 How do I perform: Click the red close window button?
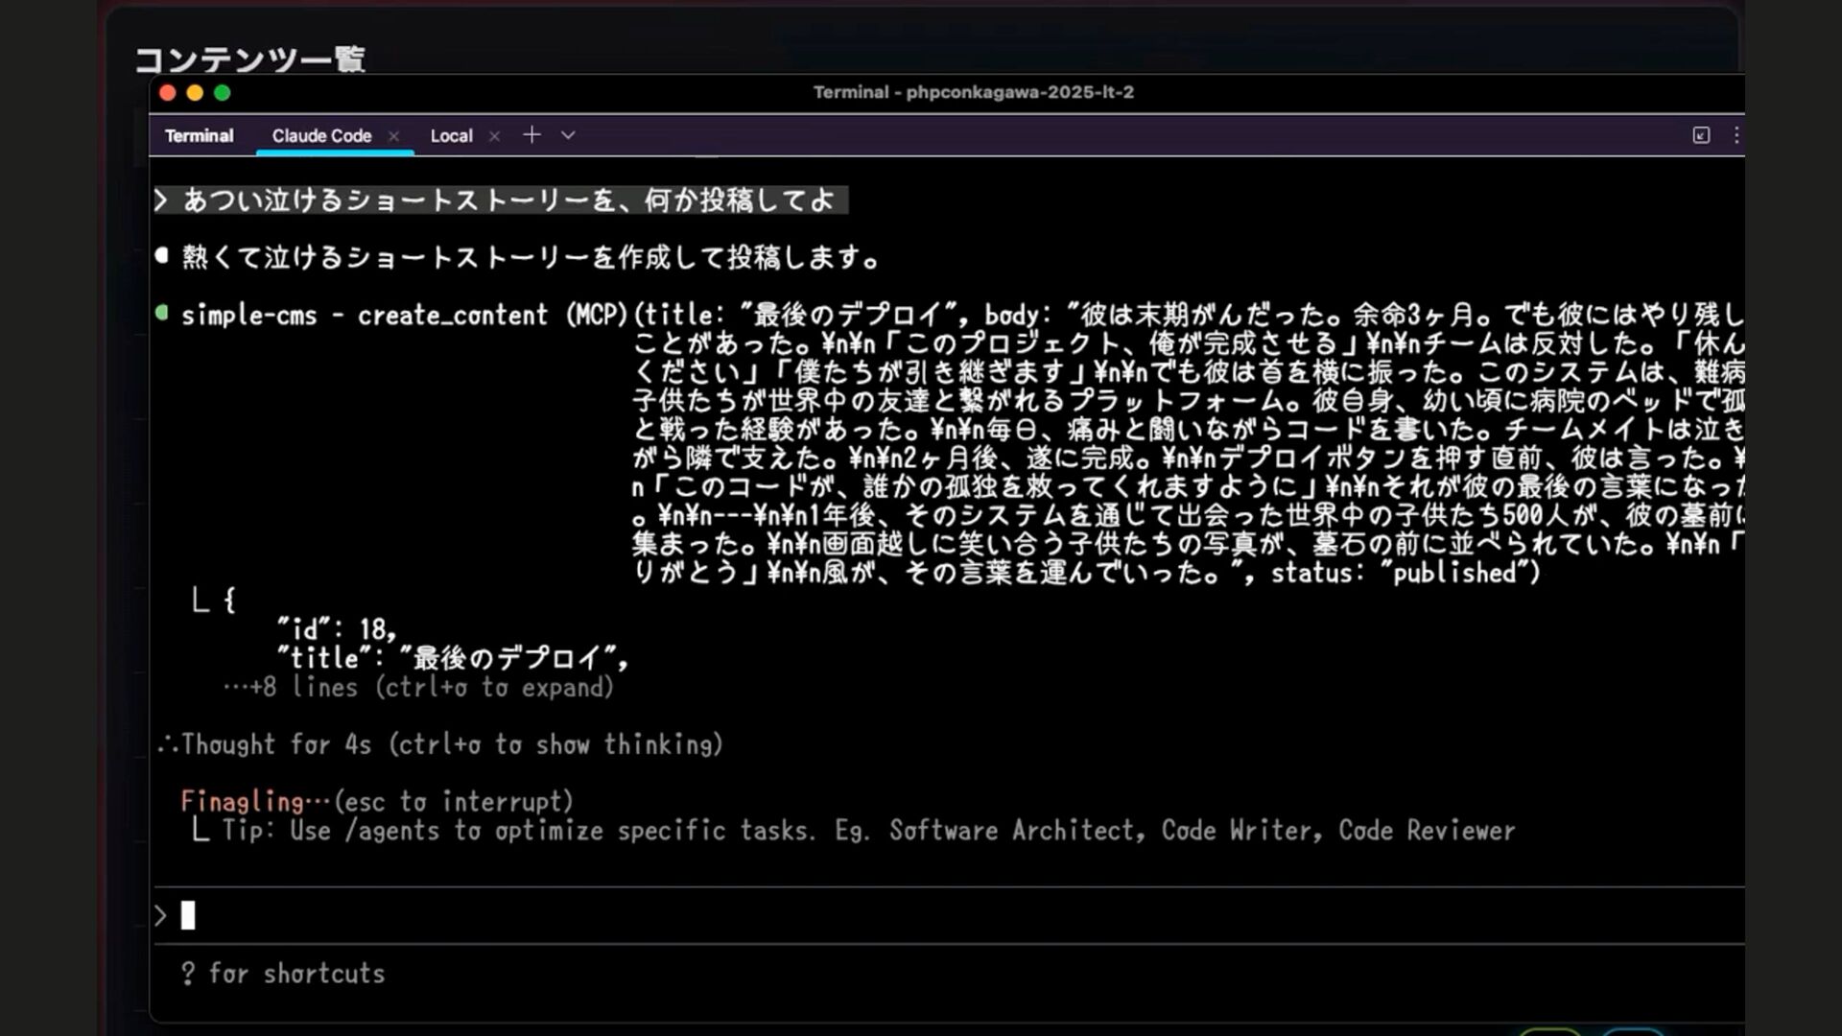167,93
